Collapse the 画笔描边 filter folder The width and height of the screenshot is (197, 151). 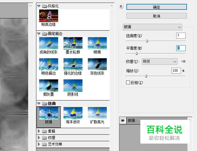[x=39, y=34]
